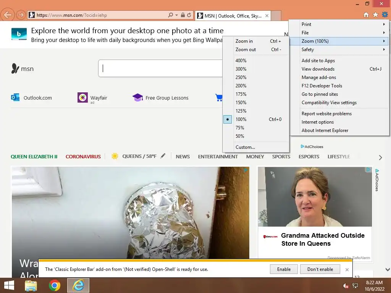Set zoom to 200%
Viewport: 391px width, 293px height.
(x=256, y=86)
